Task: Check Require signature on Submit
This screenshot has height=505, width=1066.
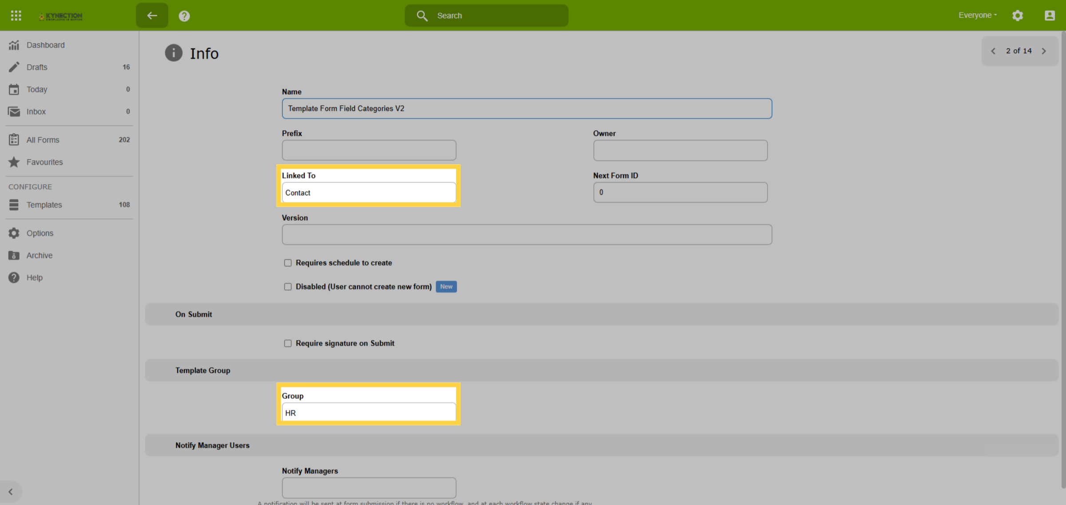Action: (288, 343)
